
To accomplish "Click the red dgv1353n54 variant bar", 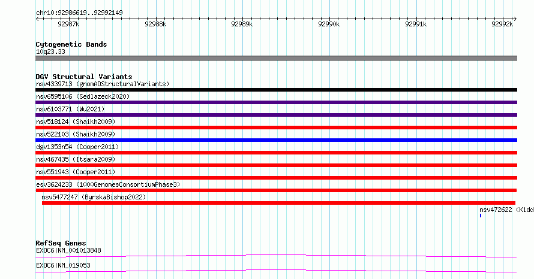I will 276,153.
